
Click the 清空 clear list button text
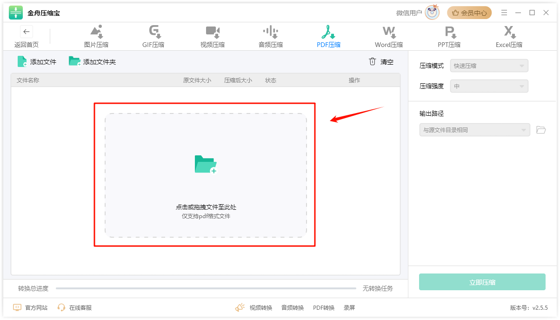point(387,62)
